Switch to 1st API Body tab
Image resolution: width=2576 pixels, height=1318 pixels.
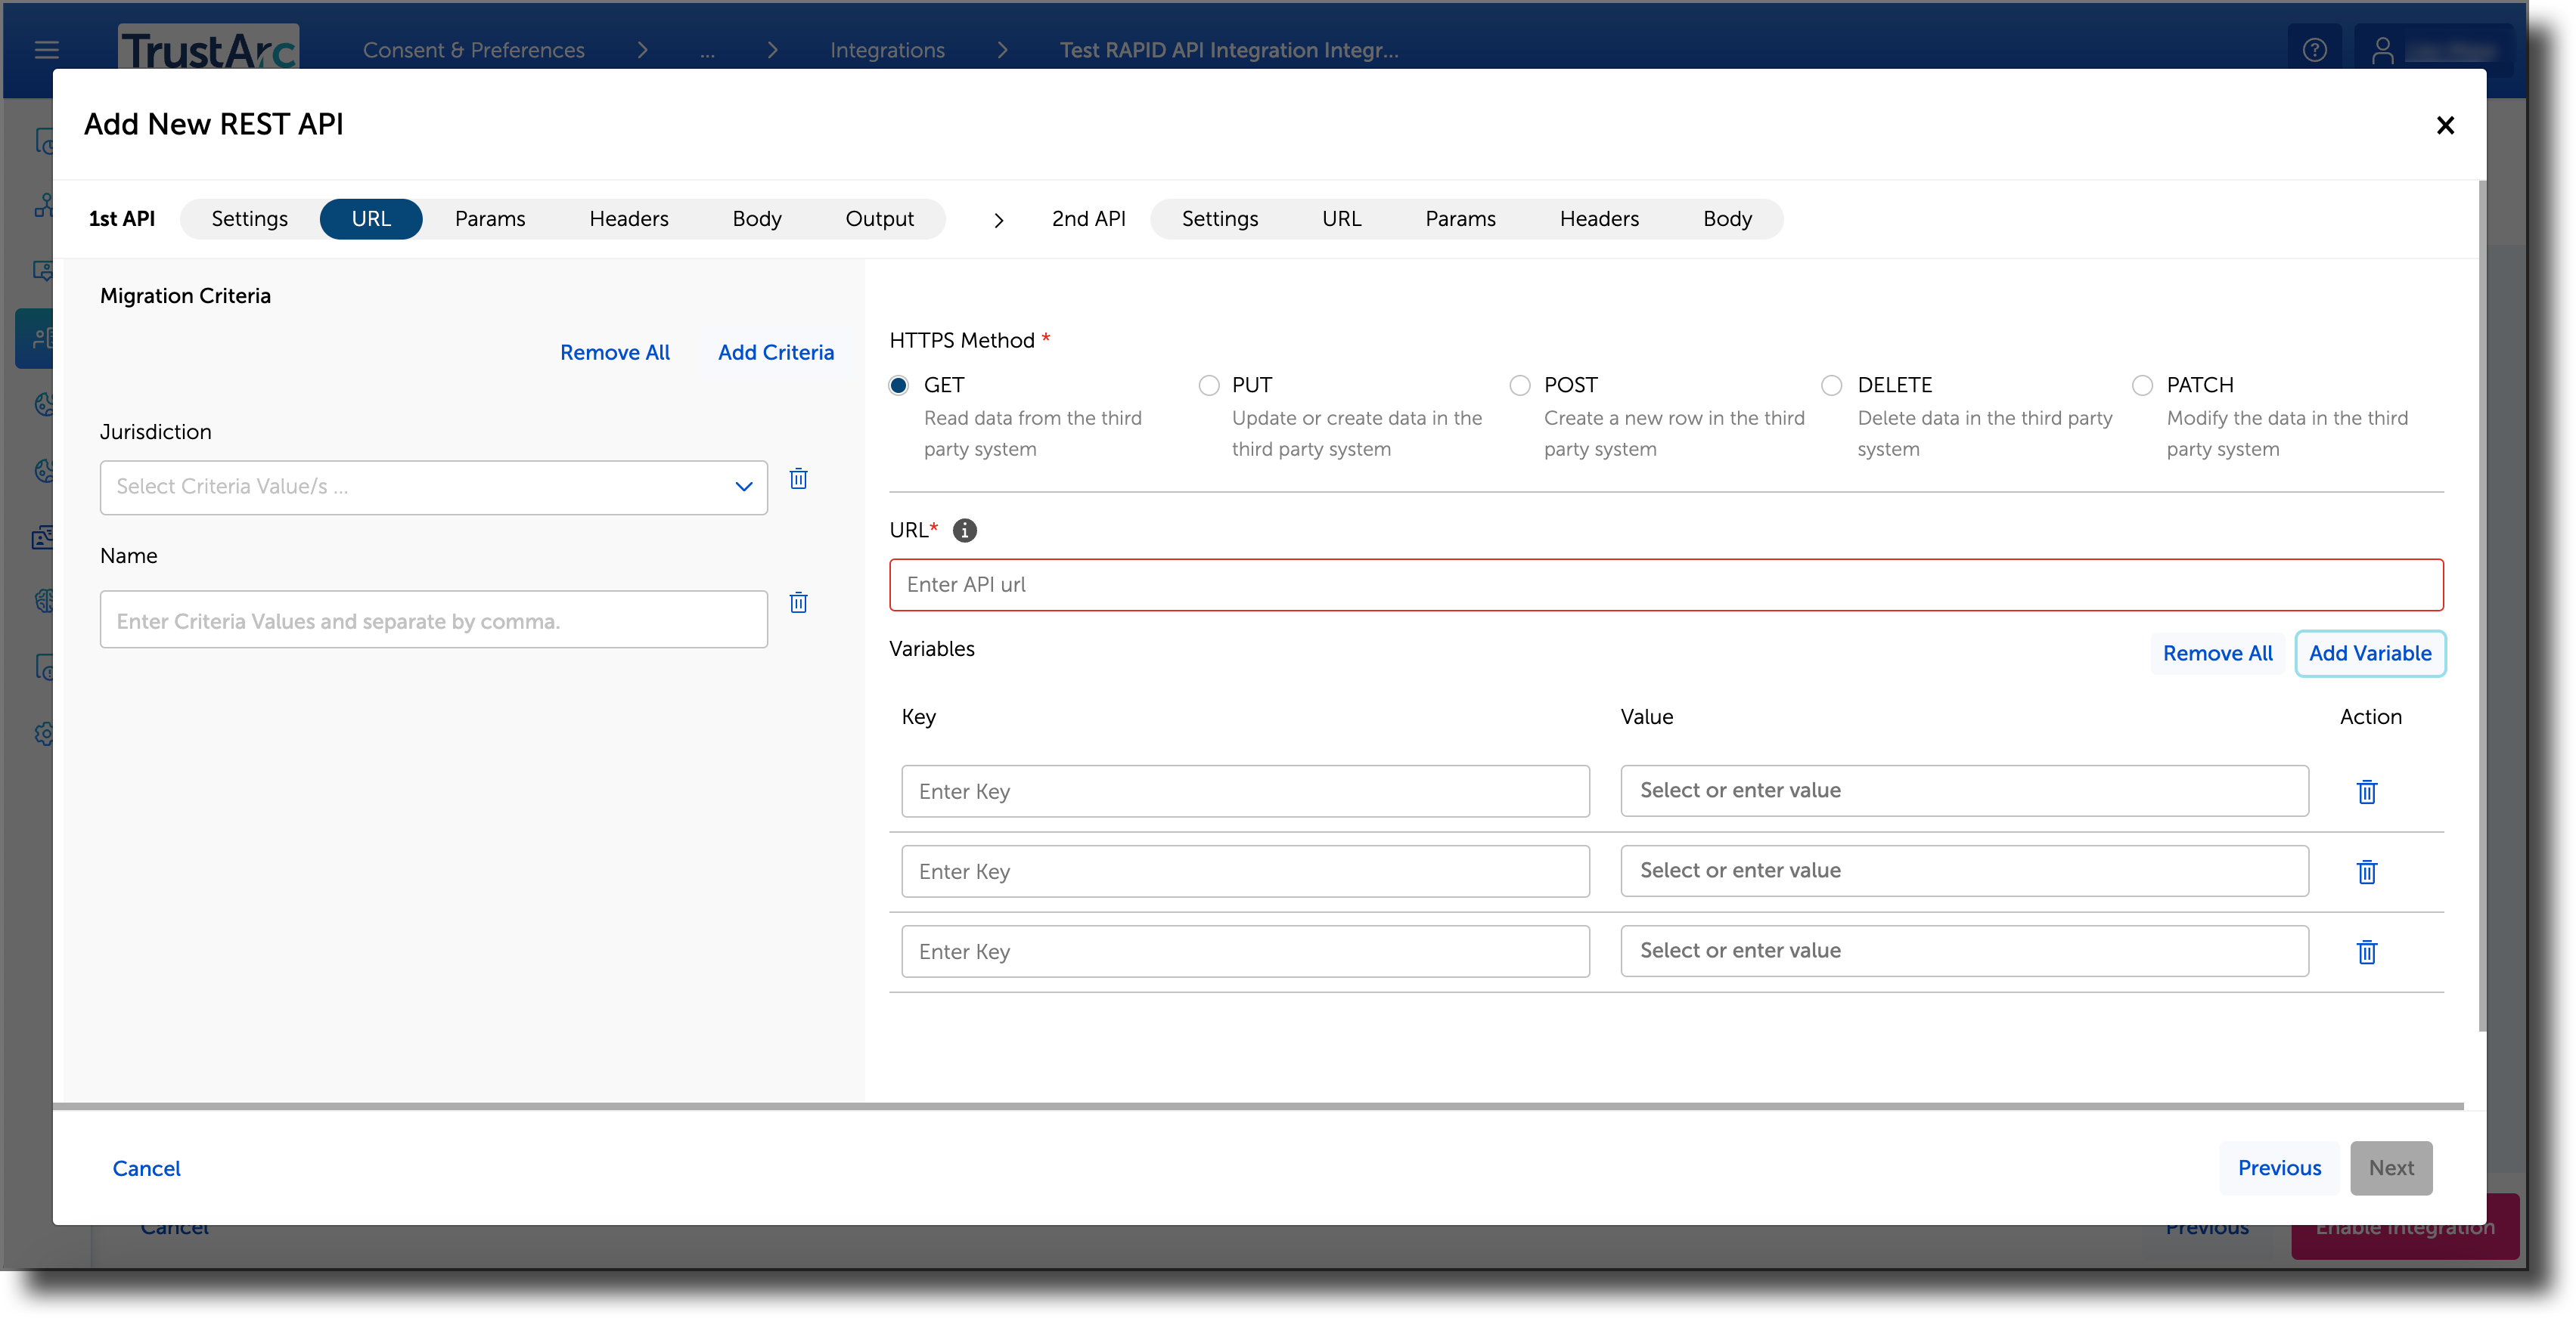pos(756,219)
